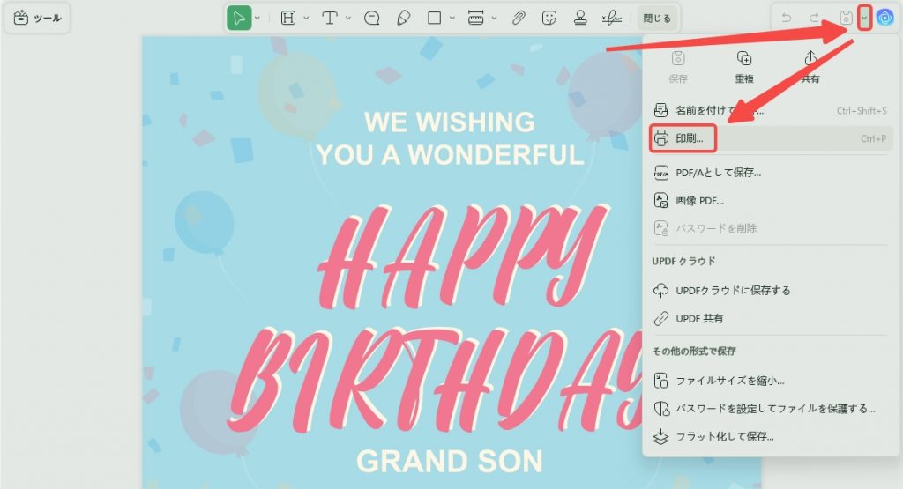Screen dimensions: 903x489
Task: Open the sticker tool
Action: (549, 19)
